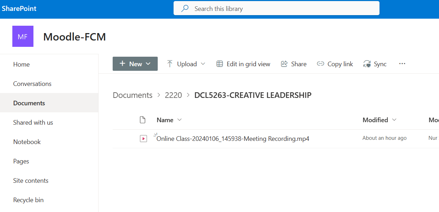Click the file type column header icon
Viewport: 439px width, 212px height.
coord(143,120)
